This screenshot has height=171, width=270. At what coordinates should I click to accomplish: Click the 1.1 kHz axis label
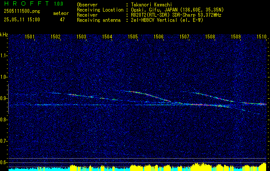[3, 56]
